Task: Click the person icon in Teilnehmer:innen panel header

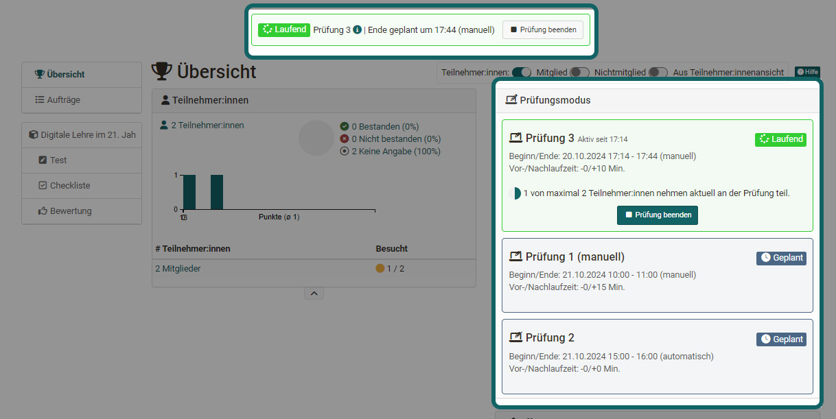Action: [165, 99]
